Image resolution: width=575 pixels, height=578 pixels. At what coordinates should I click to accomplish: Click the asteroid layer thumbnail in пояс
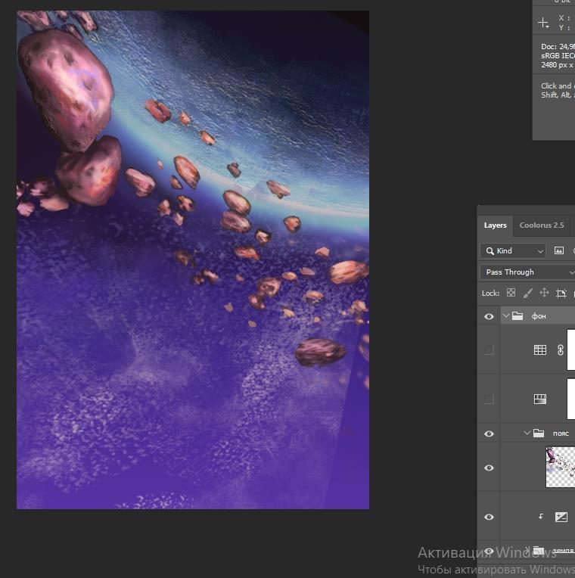(x=561, y=467)
